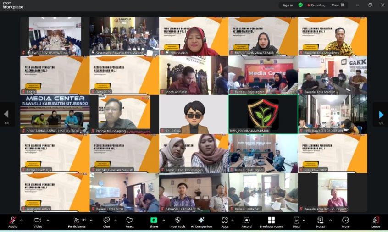This screenshot has height=232, width=388.
Task: Expand the arrow next to Docs
Action: [304, 220]
